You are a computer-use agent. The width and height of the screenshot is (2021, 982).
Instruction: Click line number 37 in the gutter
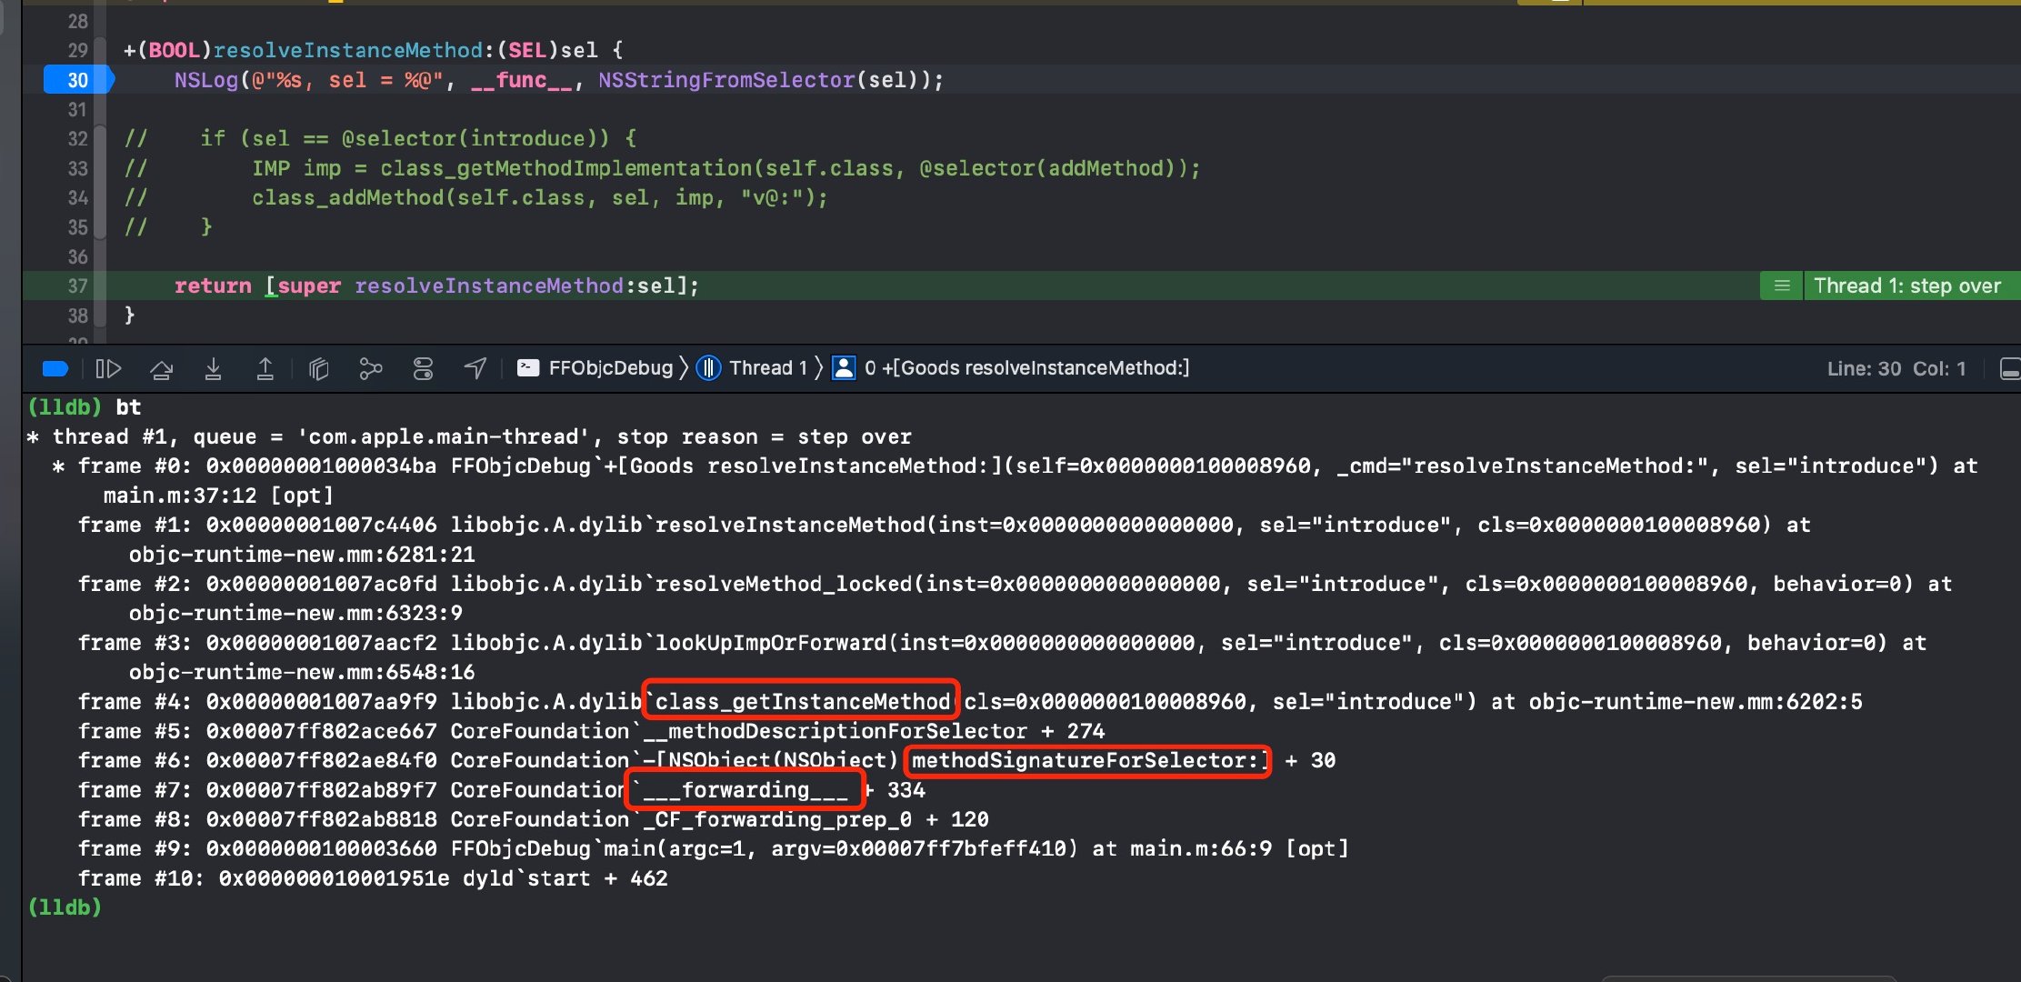(77, 286)
